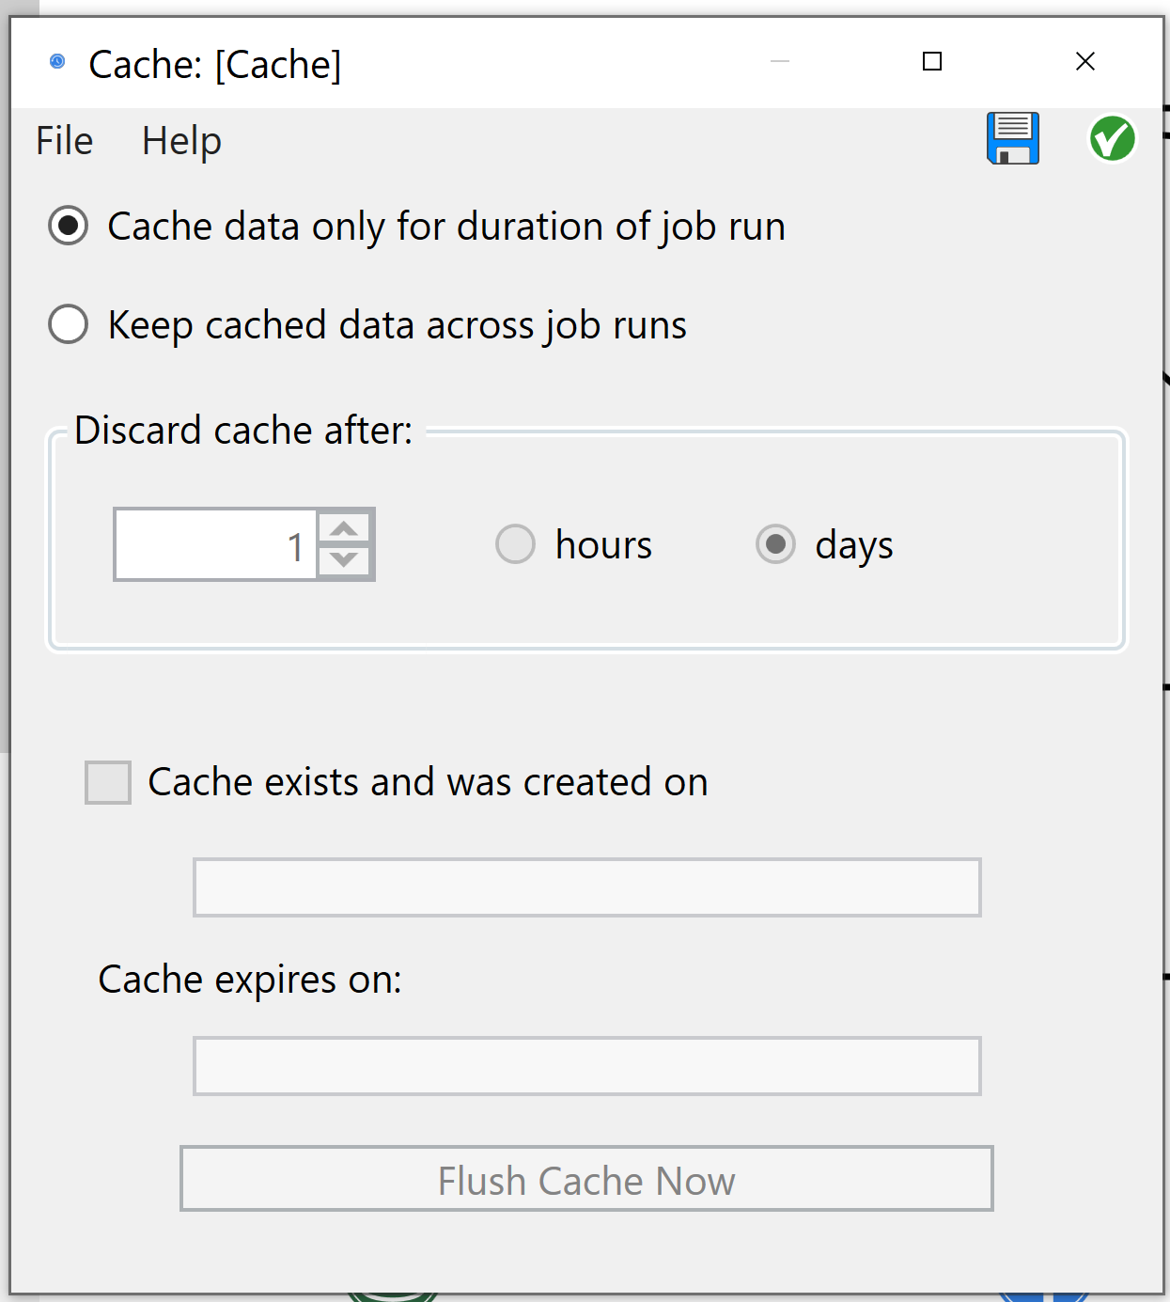The height and width of the screenshot is (1302, 1170).
Task: Toggle the Cache exists and was created on checkbox
Action: tap(107, 782)
